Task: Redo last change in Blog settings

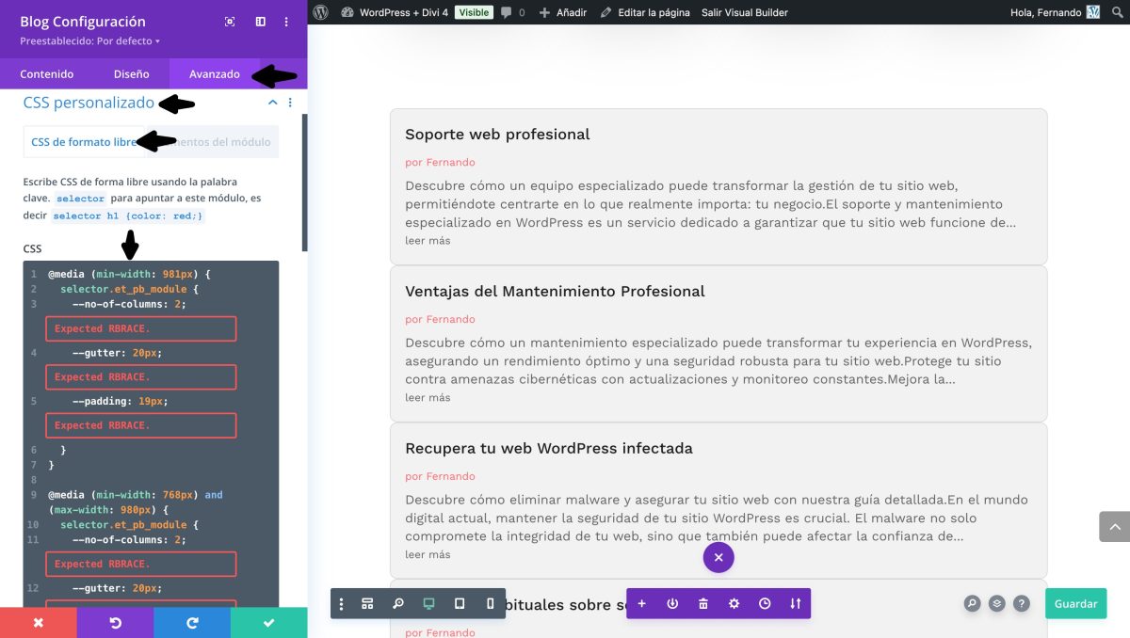Action: click(x=192, y=623)
